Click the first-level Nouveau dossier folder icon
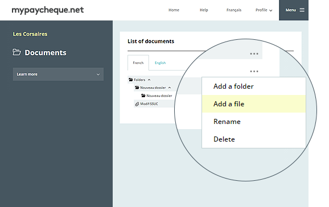The height and width of the screenshot is (207, 329). click(x=137, y=88)
